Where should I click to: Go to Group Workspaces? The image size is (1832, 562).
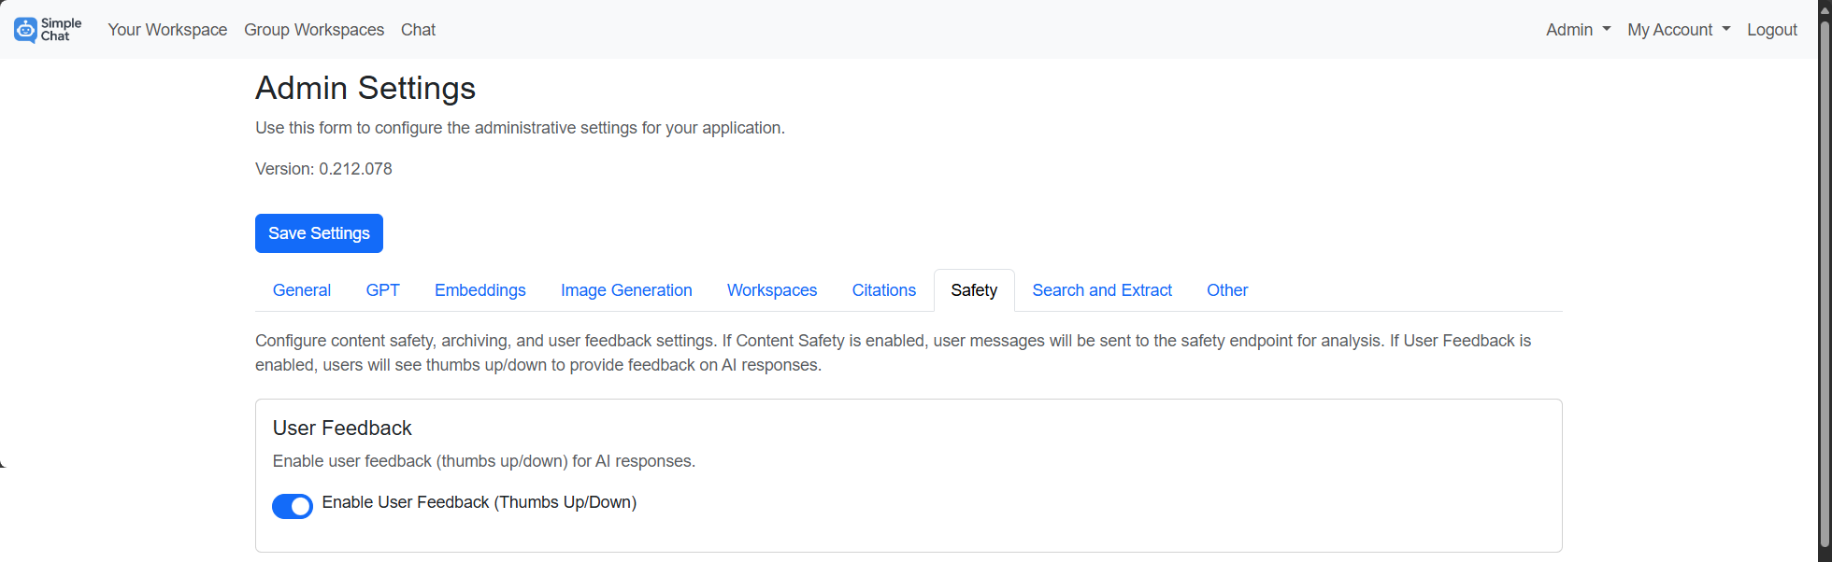point(314,30)
